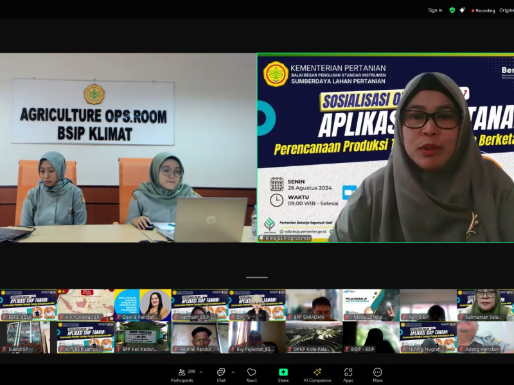Viewport: 514px width, 385px height.
Task: Select the Kalimantan Selatan participant thumbnail
Action: (x=485, y=305)
